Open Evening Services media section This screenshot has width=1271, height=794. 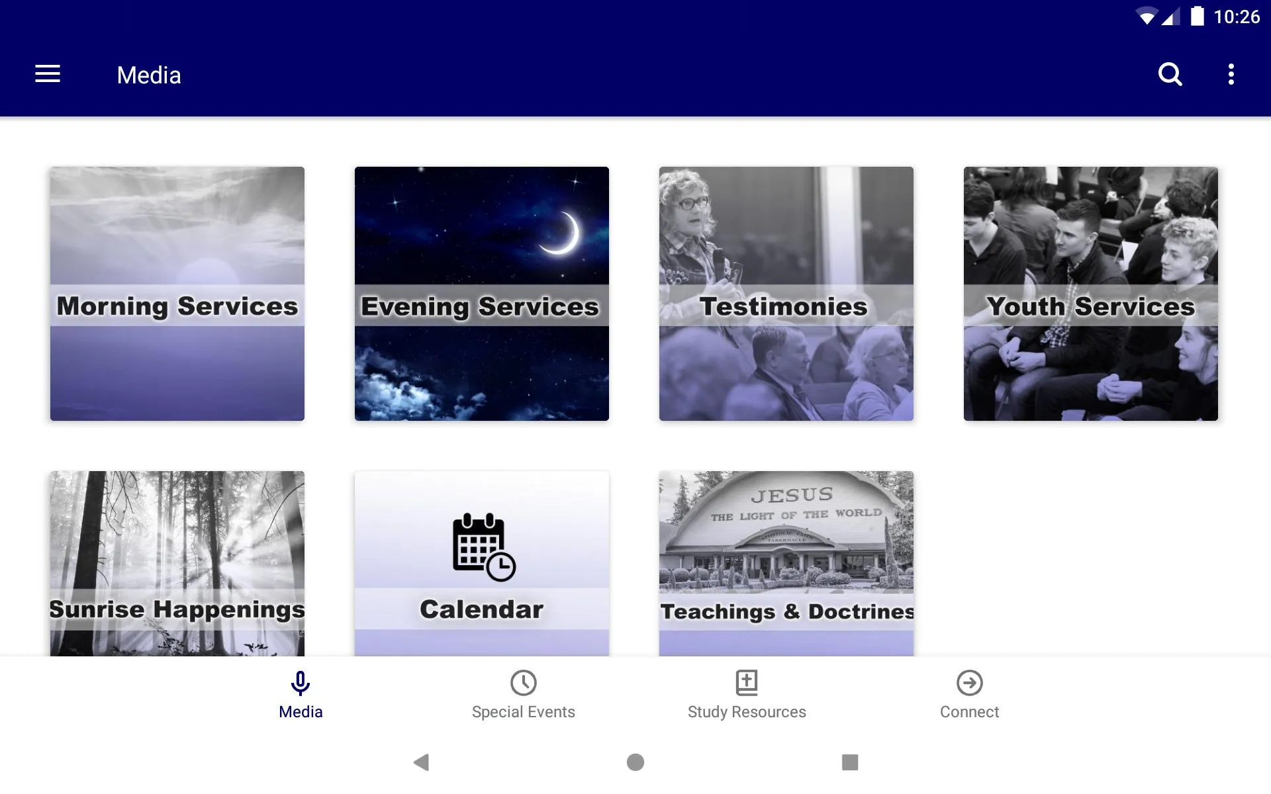[x=481, y=294]
